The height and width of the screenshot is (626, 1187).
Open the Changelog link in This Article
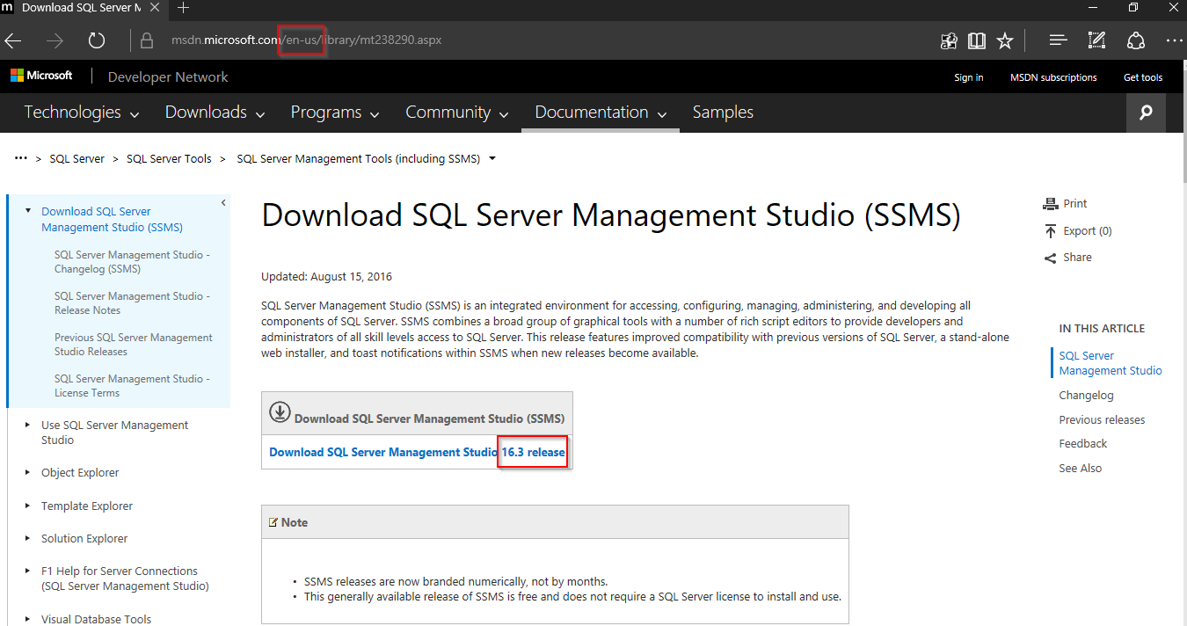[x=1086, y=395]
